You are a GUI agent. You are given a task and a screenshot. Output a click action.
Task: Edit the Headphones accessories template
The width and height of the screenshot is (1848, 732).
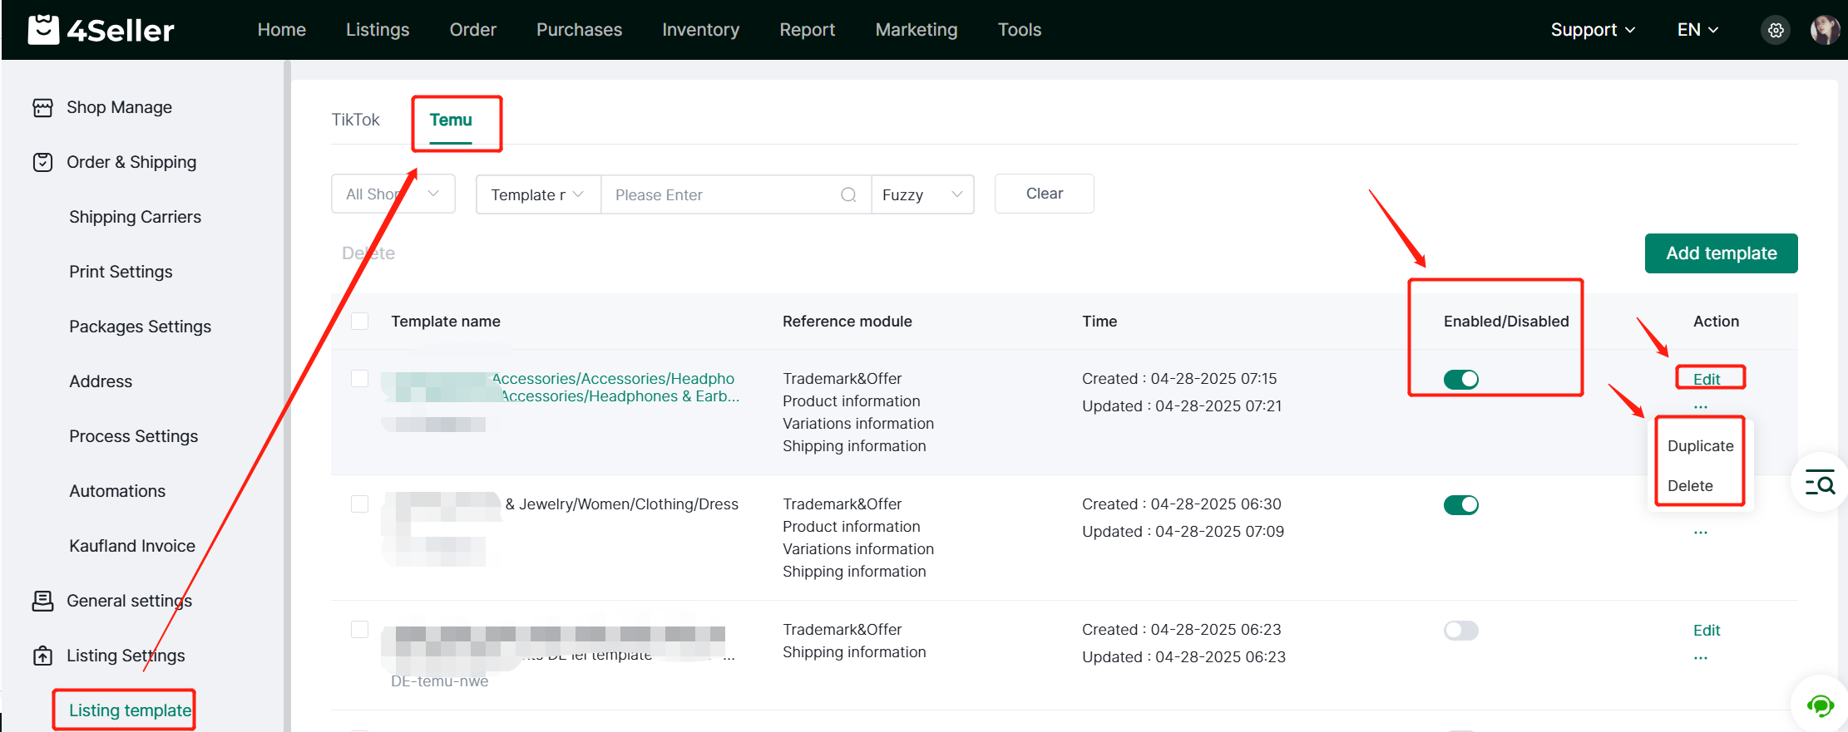(1707, 379)
